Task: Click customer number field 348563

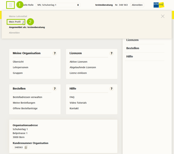Action: 19,147
